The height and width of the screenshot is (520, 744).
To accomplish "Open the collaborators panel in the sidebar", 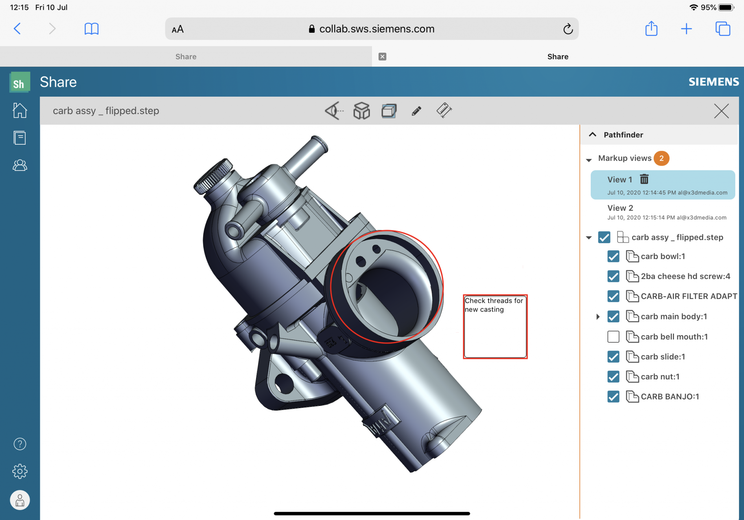I will [x=20, y=165].
